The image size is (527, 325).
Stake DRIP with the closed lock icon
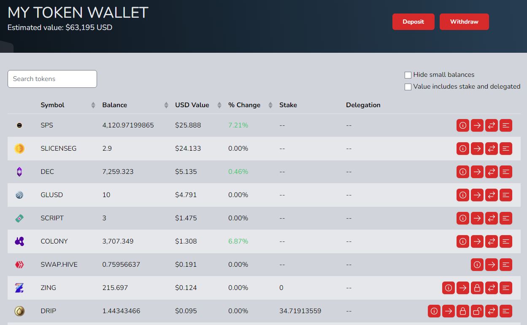pos(463,311)
